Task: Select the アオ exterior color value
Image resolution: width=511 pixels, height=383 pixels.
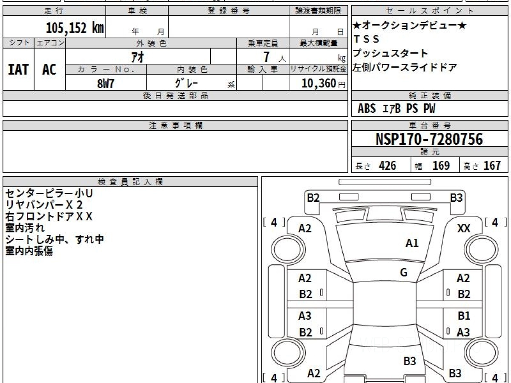Action: point(138,57)
